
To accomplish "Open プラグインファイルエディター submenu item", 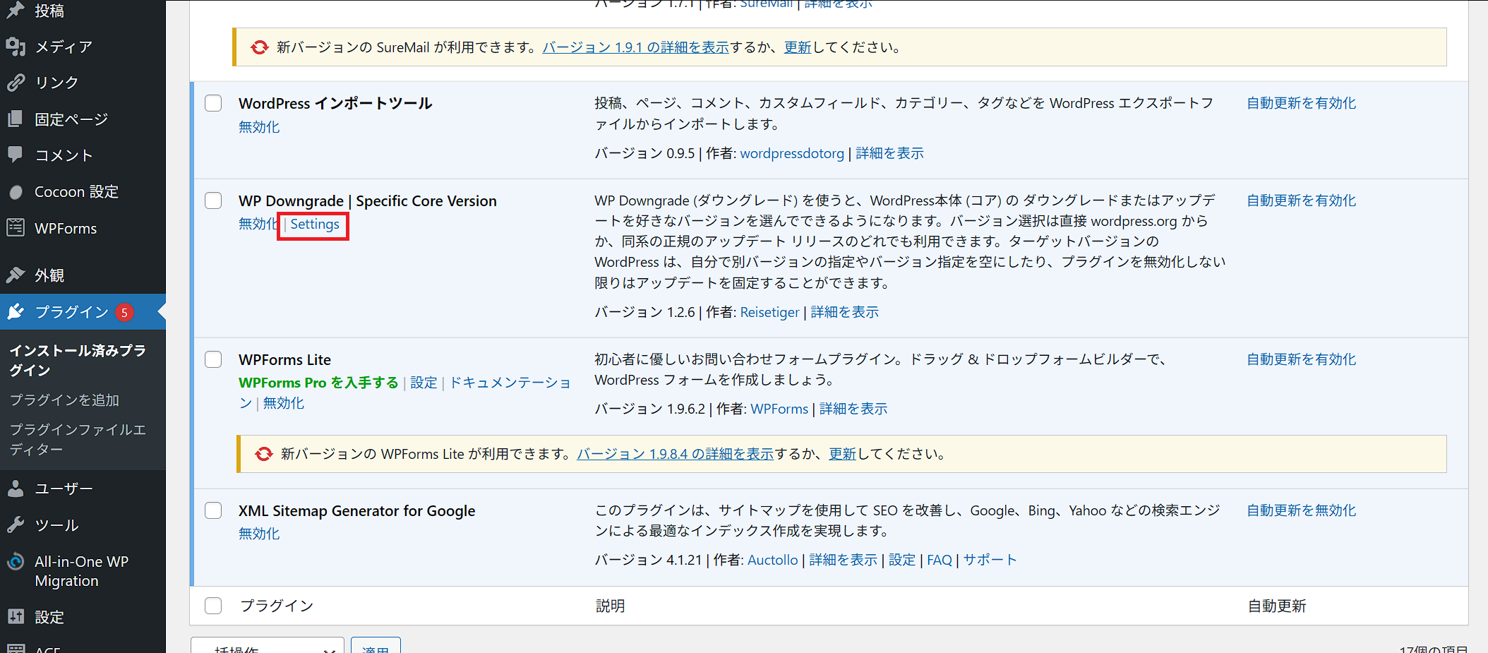I will [x=78, y=439].
